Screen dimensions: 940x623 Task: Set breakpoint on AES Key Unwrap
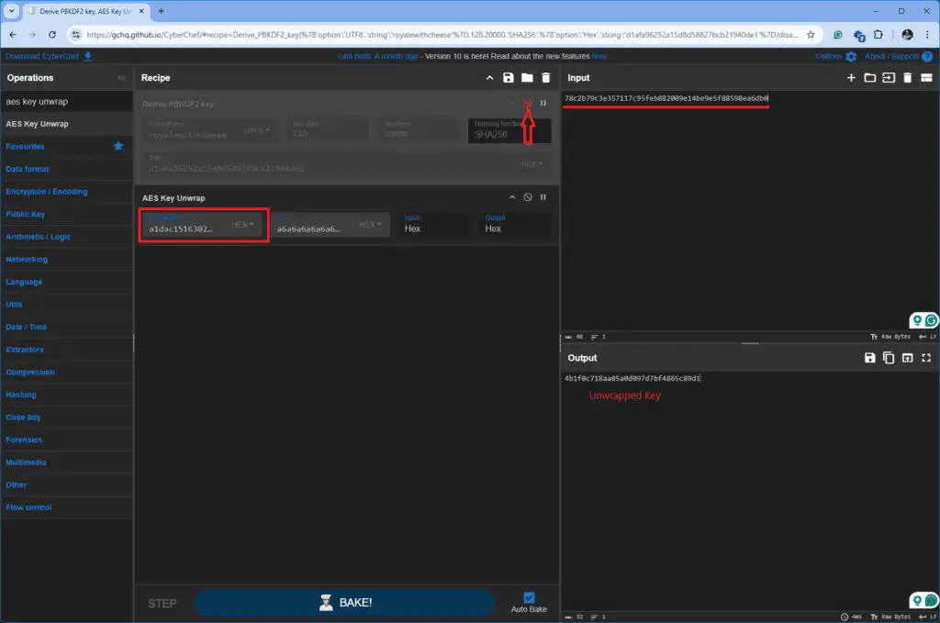(543, 197)
